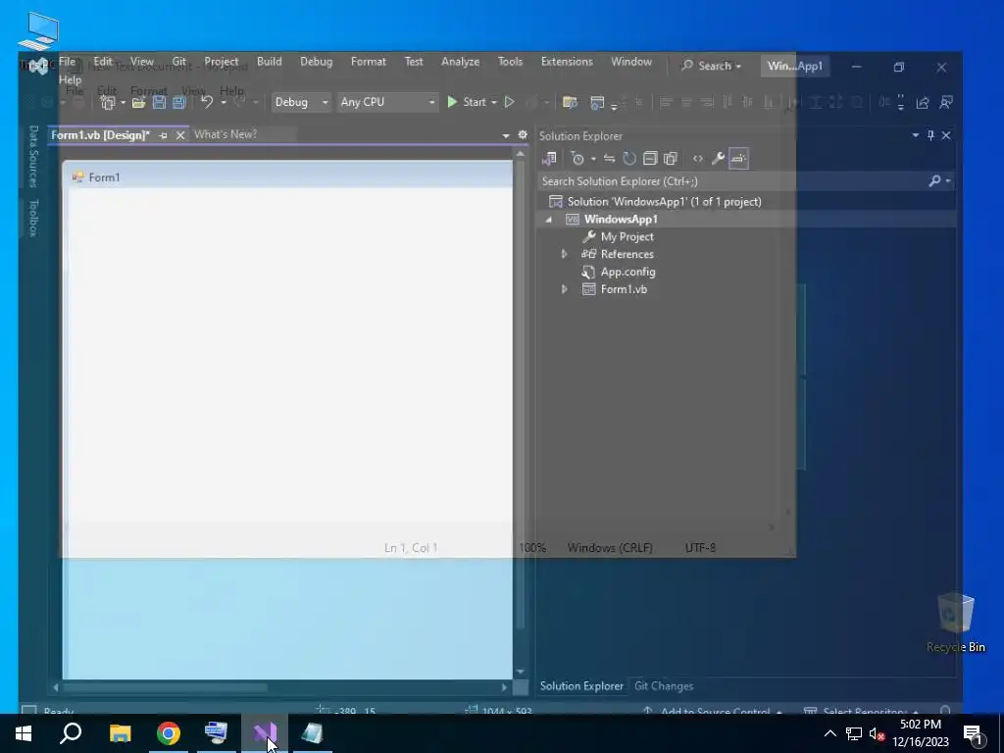
Task: Click designer horizontal scrollbar right arrow
Action: (504, 687)
